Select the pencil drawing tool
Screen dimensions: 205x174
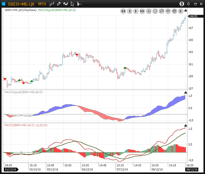click(x=59, y=4)
